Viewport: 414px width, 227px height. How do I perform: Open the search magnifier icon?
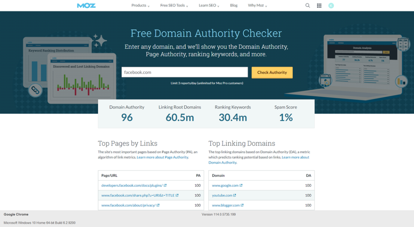click(308, 6)
